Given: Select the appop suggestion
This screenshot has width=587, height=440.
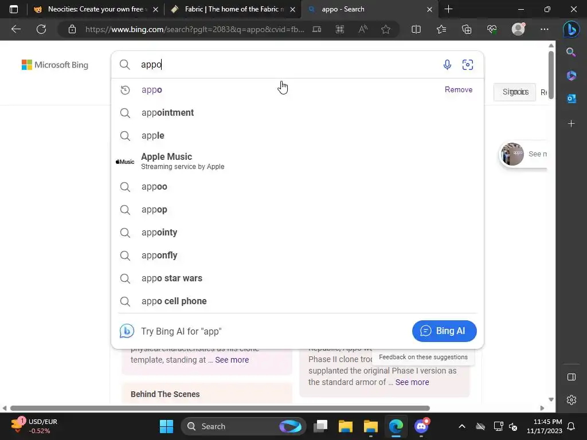Looking at the screenshot, I should click(298, 210).
